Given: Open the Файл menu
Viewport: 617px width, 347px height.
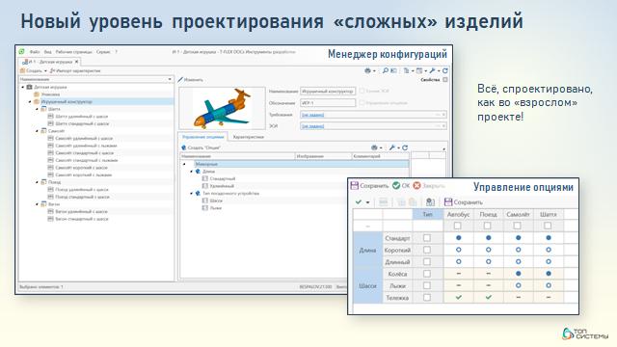Looking at the screenshot, I should [35, 52].
